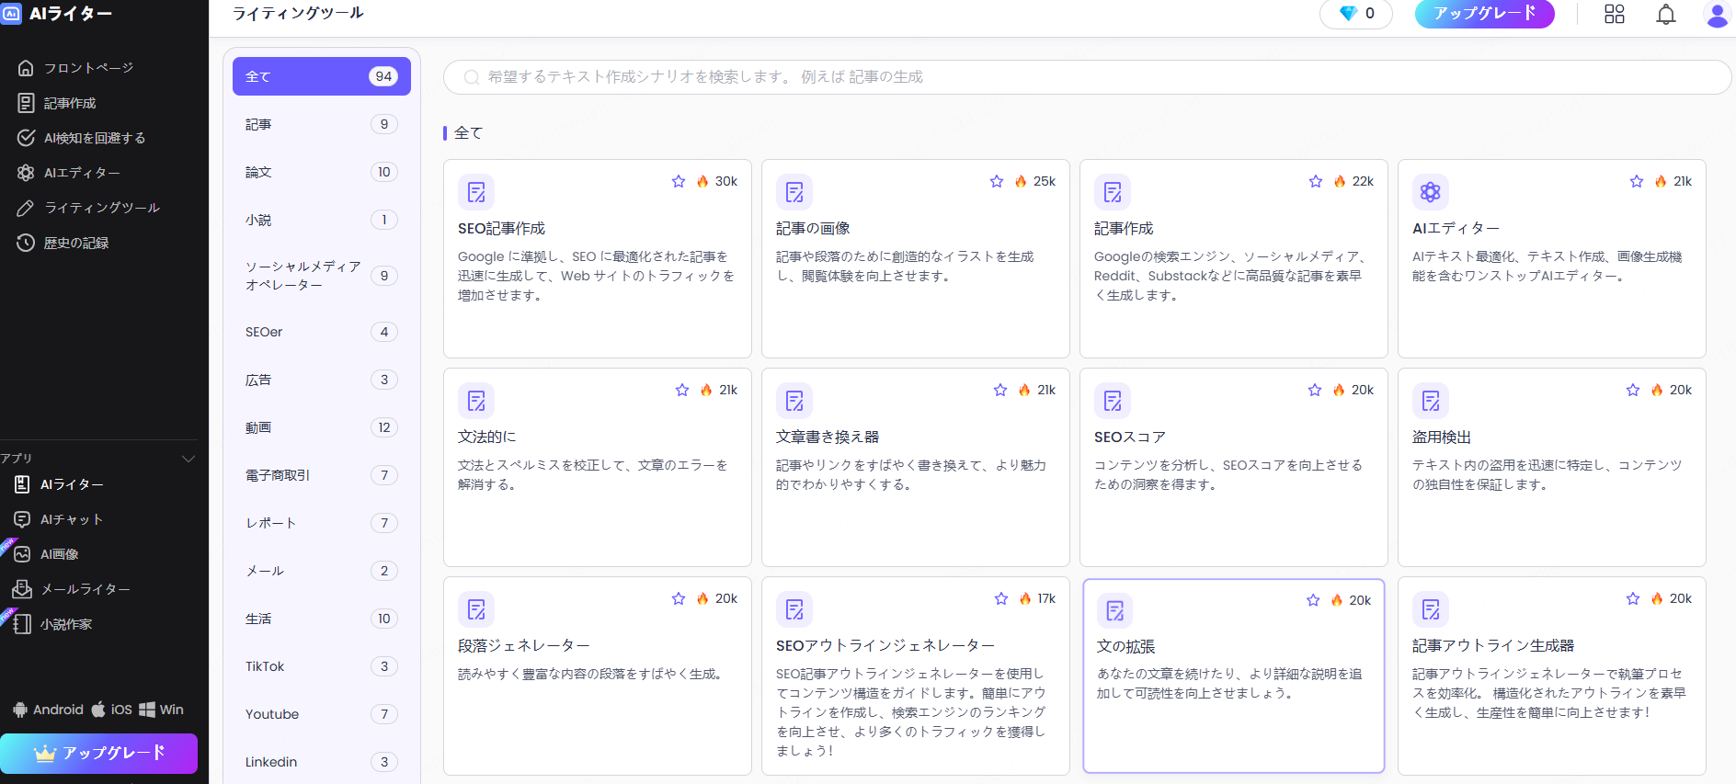The width and height of the screenshot is (1736, 784).
Task: Select the メール category
Action: pos(322,571)
